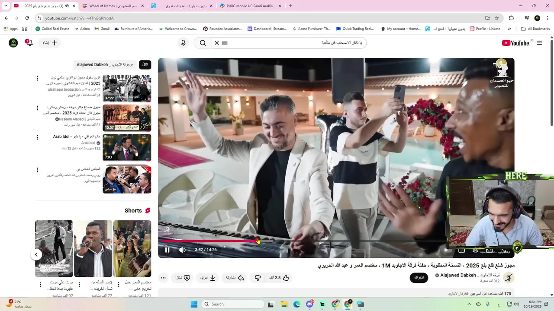This screenshot has width=554, height=311.
Task: Open more actions ellipsis under video
Action: click(x=163, y=278)
